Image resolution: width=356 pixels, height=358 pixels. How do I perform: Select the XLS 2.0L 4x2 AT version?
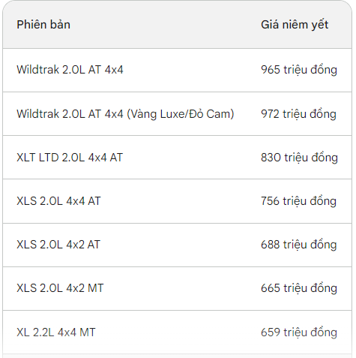(58, 245)
